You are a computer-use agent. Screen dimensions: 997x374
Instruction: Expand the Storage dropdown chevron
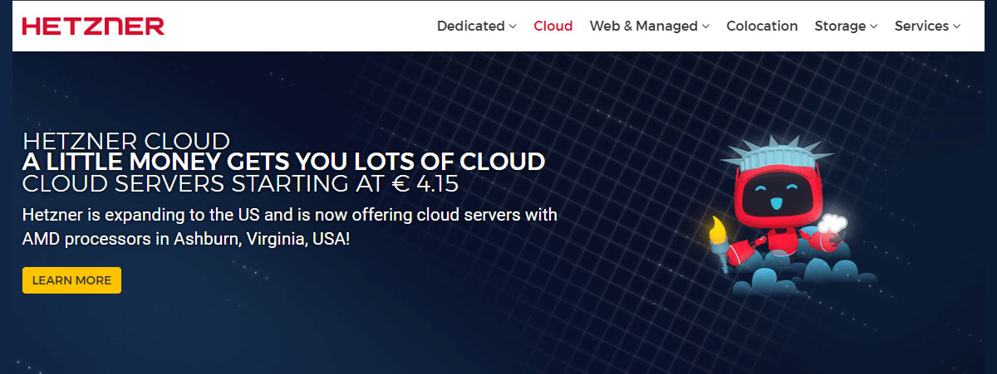click(x=873, y=27)
